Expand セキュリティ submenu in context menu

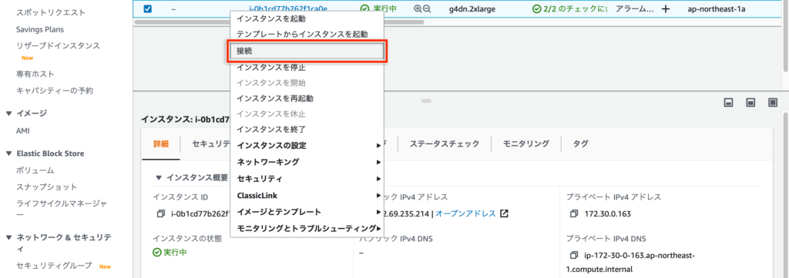(x=307, y=179)
